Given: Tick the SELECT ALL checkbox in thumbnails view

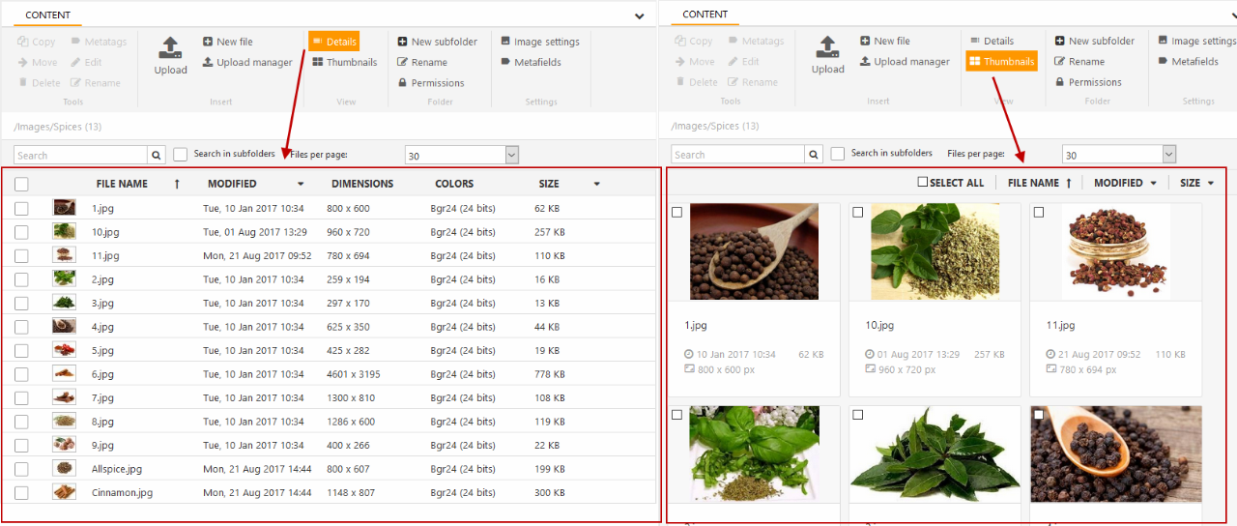Looking at the screenshot, I should [x=922, y=182].
